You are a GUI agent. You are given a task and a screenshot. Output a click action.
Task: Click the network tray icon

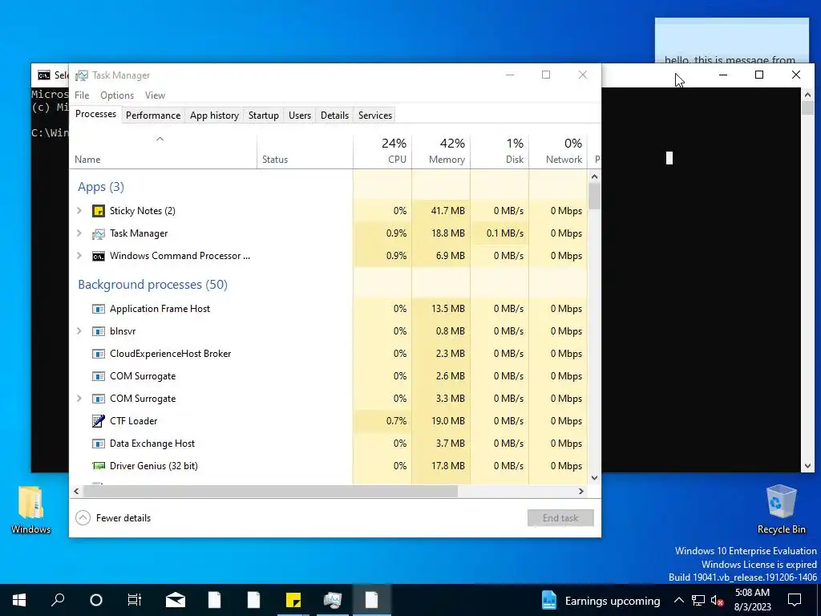pos(698,600)
